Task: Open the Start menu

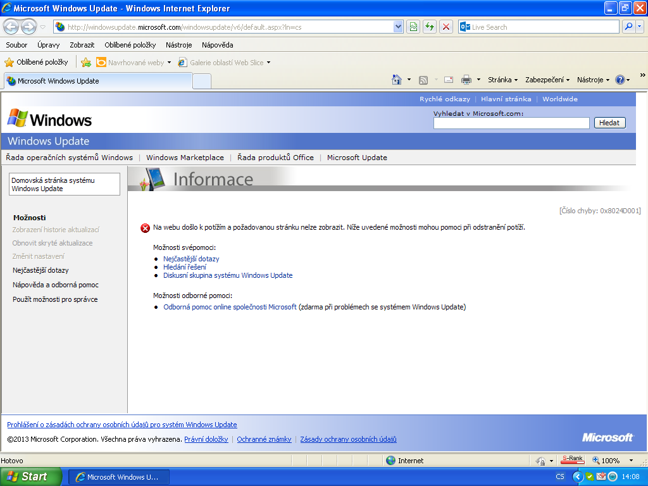Action: pyautogui.click(x=30, y=477)
